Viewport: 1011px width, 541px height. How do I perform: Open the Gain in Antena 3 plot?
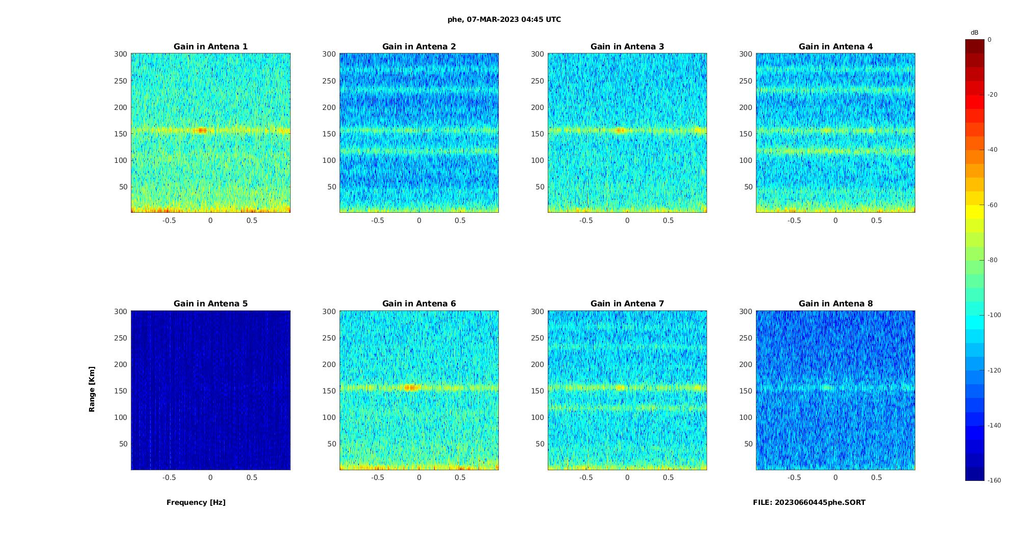tap(627, 133)
